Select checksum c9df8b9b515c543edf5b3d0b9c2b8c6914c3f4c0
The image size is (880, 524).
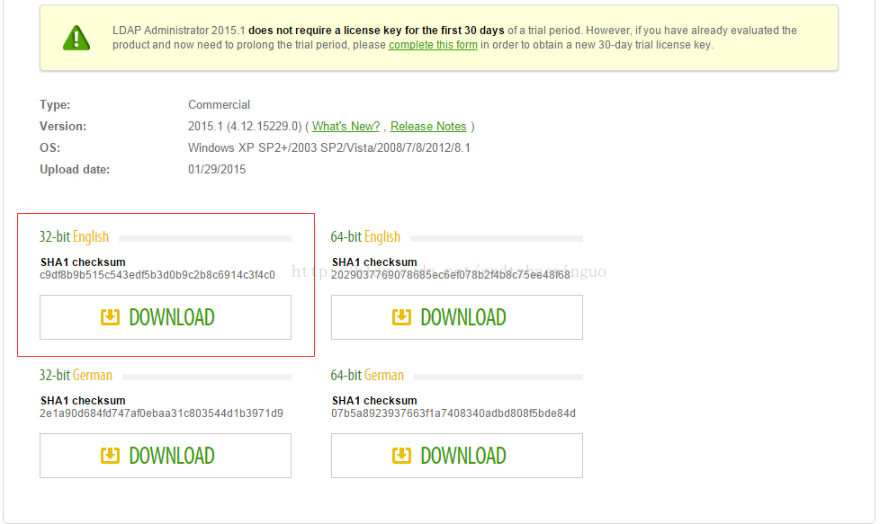coord(157,275)
